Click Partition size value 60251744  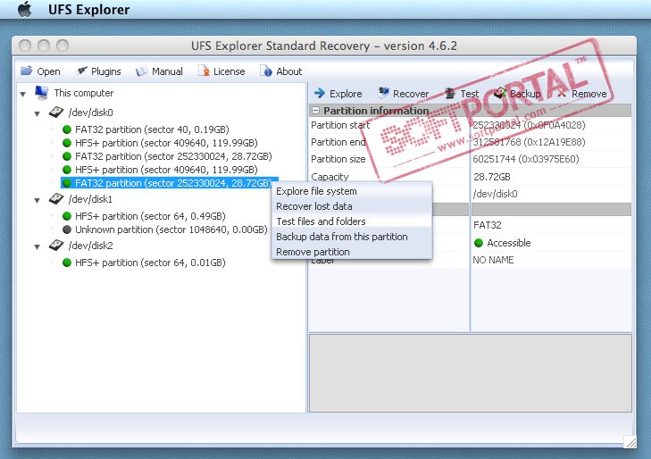[526, 159]
